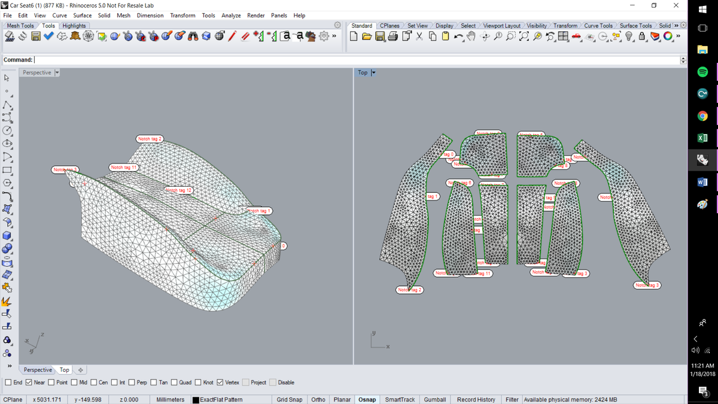This screenshot has width=718, height=404.
Task: Activate the Pan view hand tool
Action: click(x=471, y=37)
